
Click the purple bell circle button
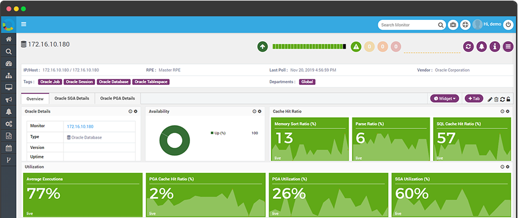click(482, 46)
